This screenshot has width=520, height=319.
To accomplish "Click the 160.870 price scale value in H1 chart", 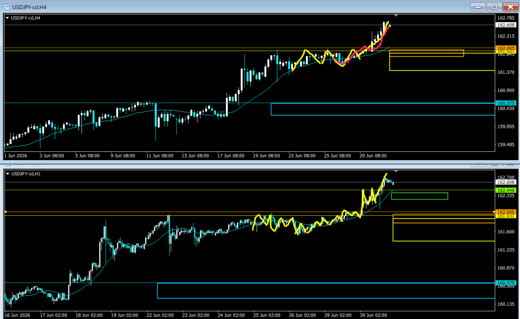I will point(506,268).
